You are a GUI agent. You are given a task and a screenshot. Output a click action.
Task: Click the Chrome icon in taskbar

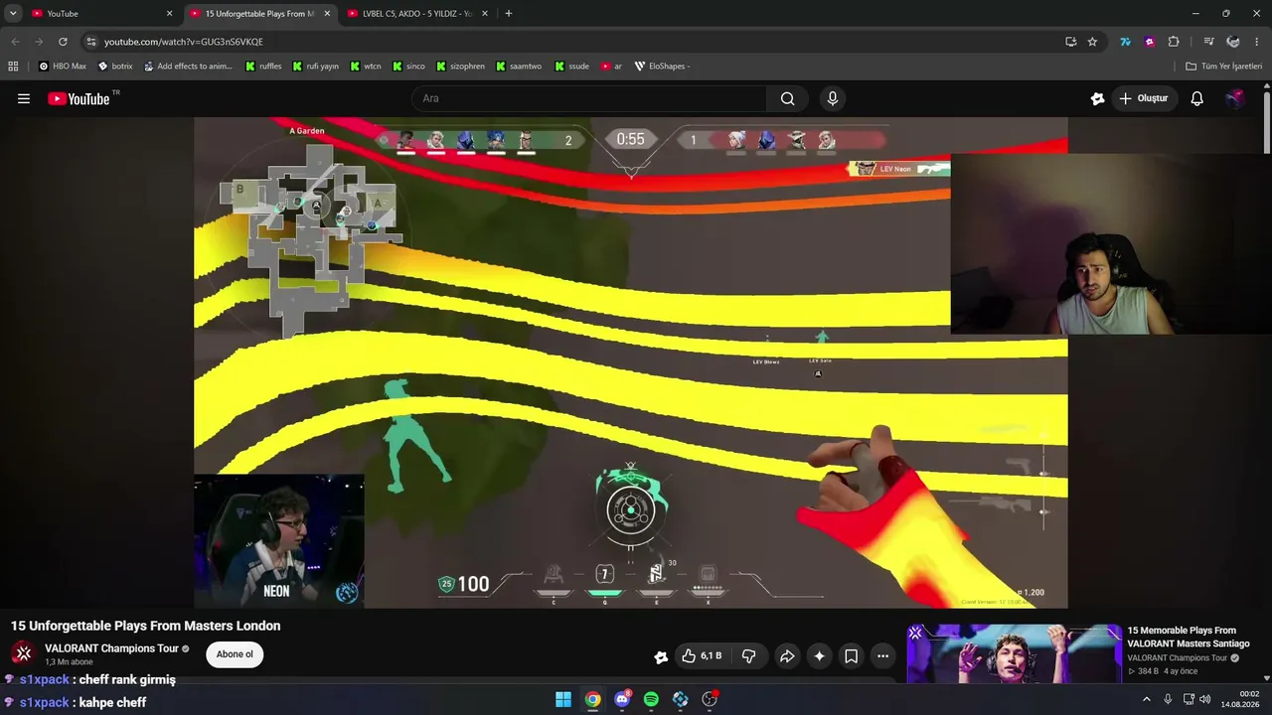pos(592,699)
